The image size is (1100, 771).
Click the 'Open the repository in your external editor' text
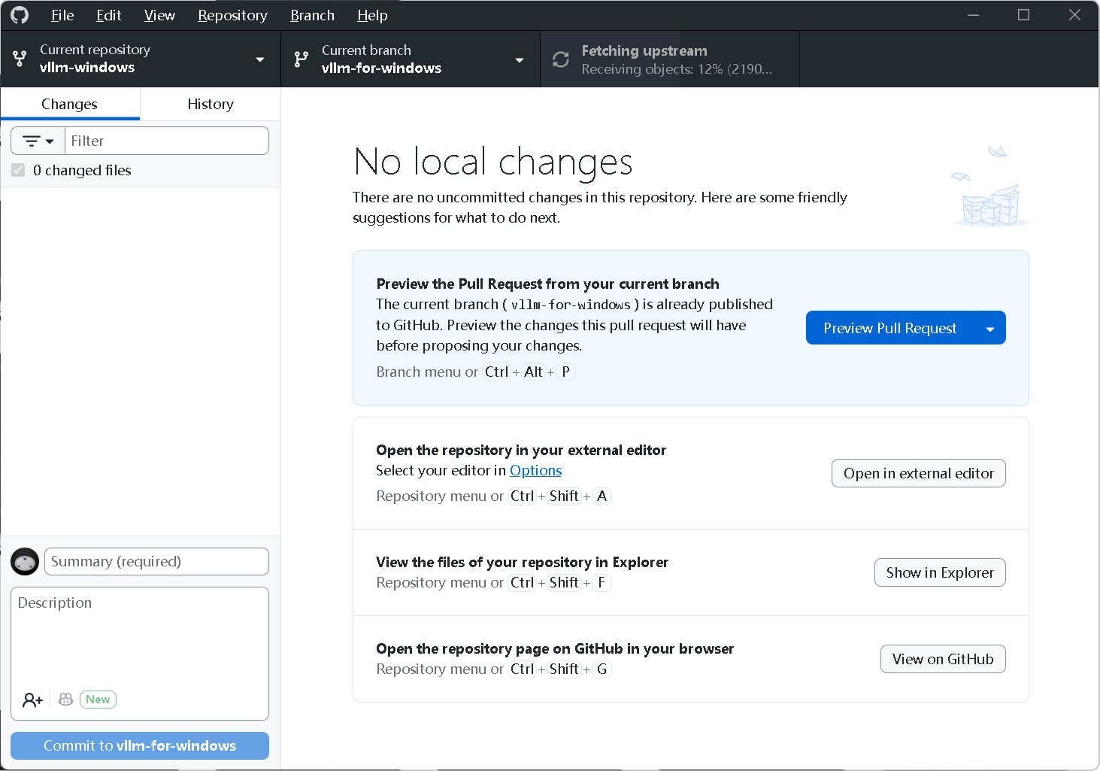[521, 450]
